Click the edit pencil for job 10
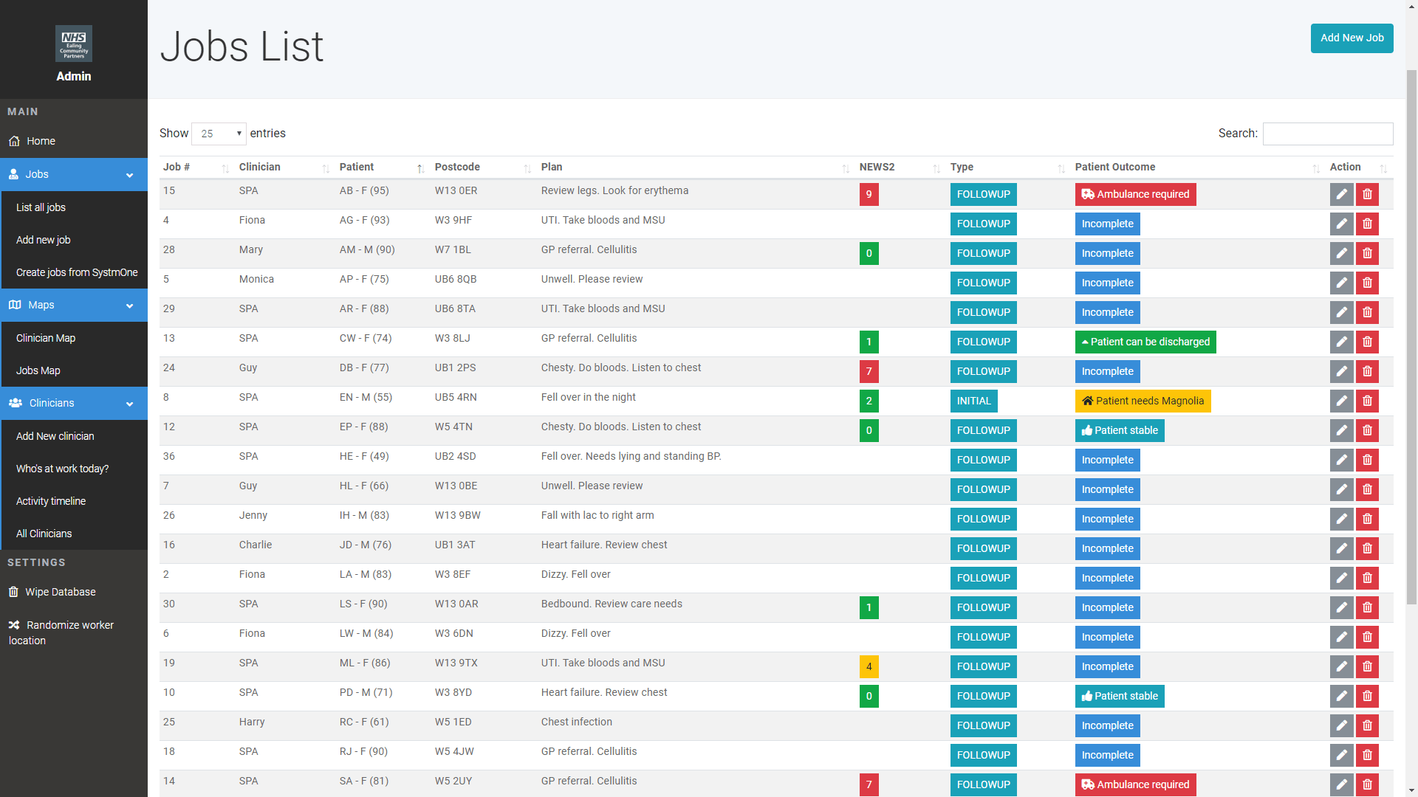 coord(1341,696)
